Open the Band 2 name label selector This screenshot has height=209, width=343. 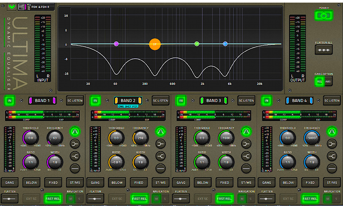click(128, 101)
